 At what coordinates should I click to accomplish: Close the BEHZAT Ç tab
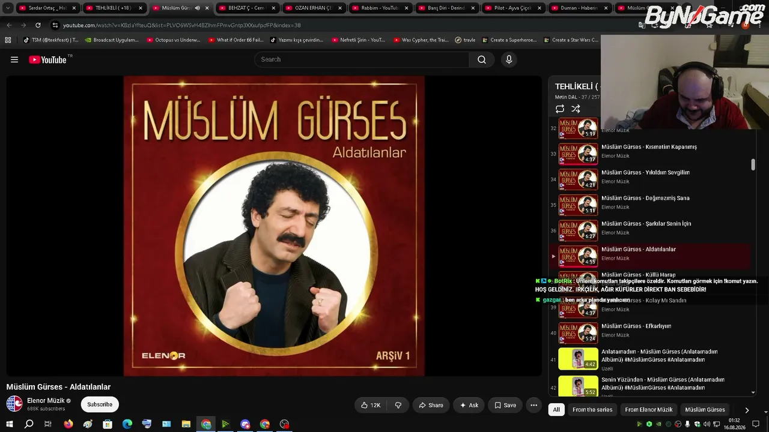274,8
